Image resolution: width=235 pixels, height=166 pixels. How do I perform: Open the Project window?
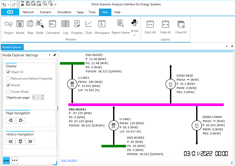coord(9,27)
